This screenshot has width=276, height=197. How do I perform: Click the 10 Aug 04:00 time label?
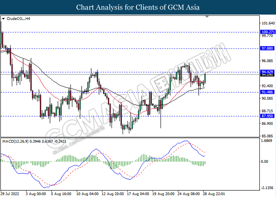click(x=87, y=194)
